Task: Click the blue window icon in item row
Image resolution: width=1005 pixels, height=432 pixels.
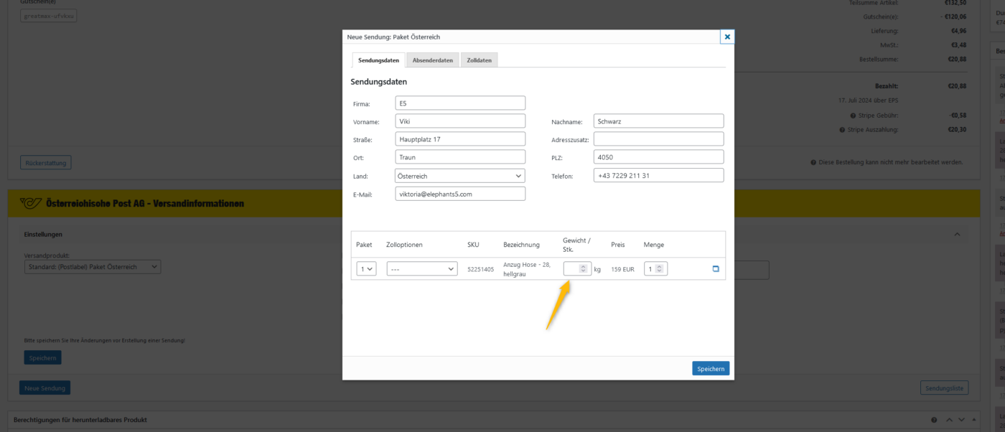Action: 715,269
